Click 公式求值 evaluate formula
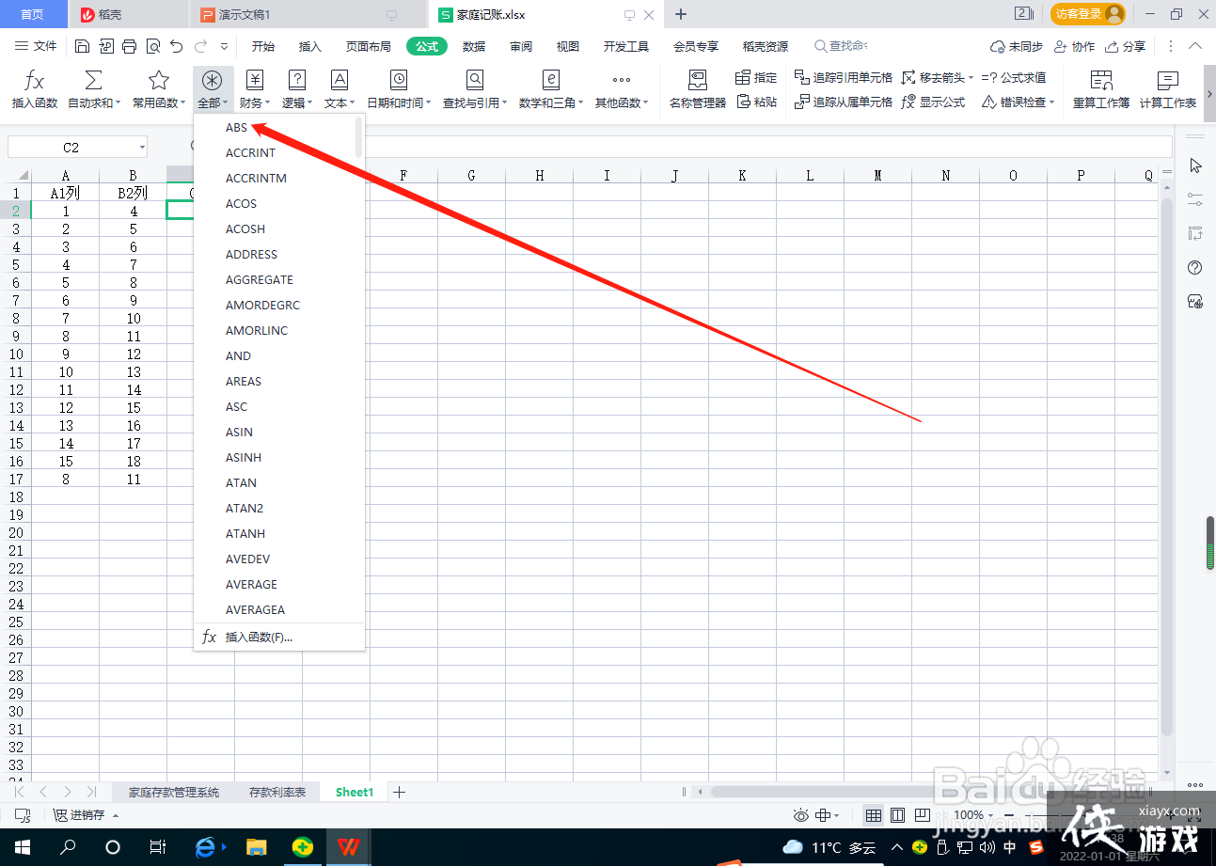The image size is (1216, 866). point(1014,78)
